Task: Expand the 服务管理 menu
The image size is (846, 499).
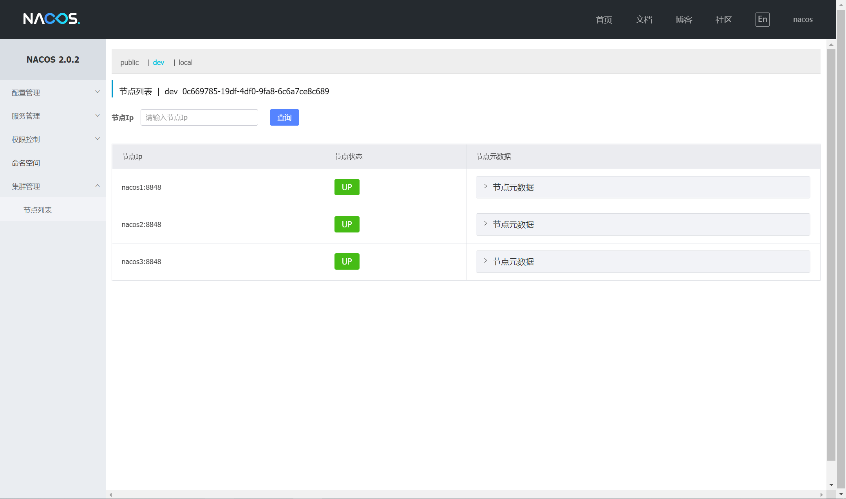Action: 53,116
